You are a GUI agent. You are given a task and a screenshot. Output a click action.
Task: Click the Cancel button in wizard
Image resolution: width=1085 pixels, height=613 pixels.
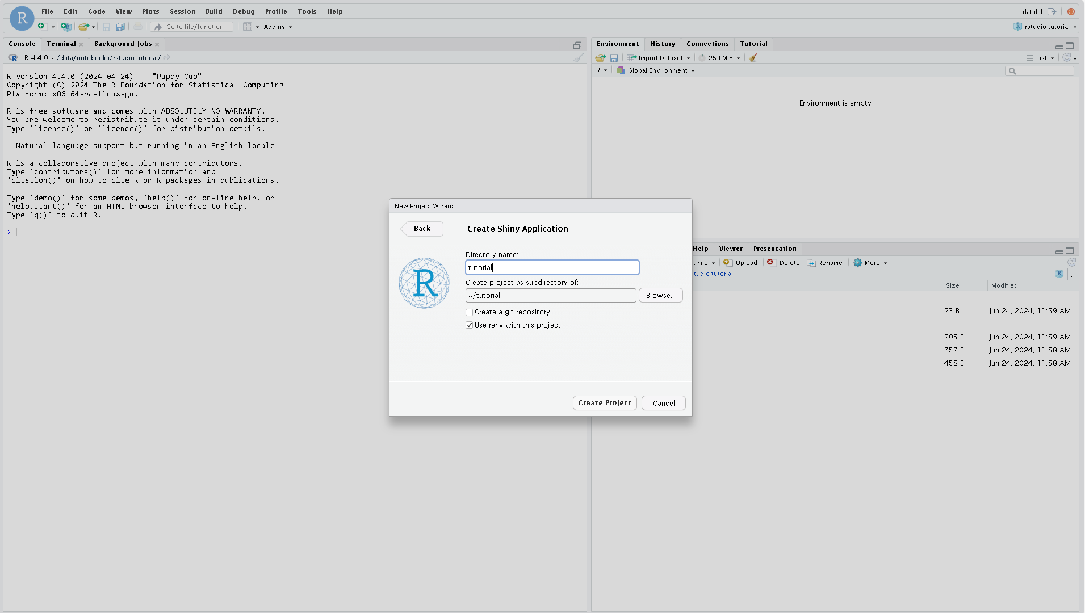point(664,403)
